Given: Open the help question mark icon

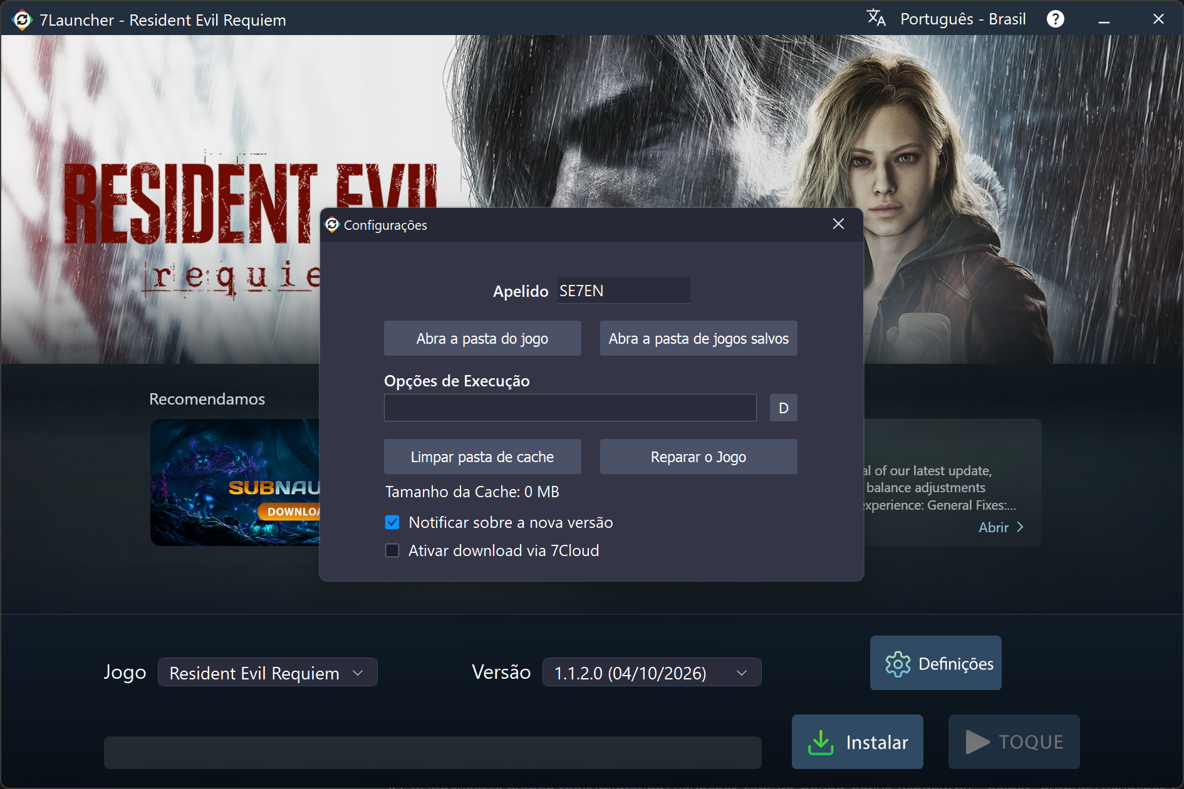Looking at the screenshot, I should pyautogui.click(x=1055, y=19).
